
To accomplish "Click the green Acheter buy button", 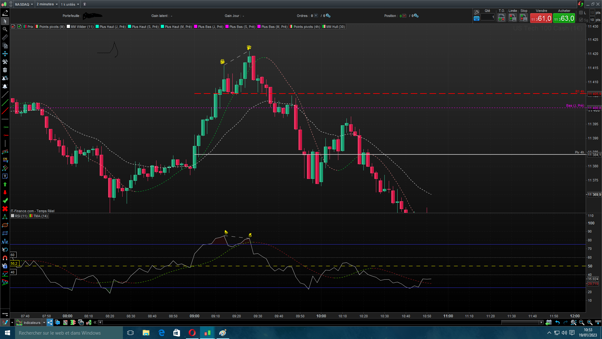I will (x=564, y=18).
